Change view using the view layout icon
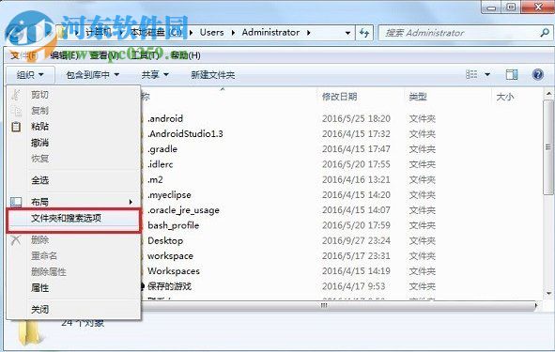The image size is (555, 352). (471, 75)
